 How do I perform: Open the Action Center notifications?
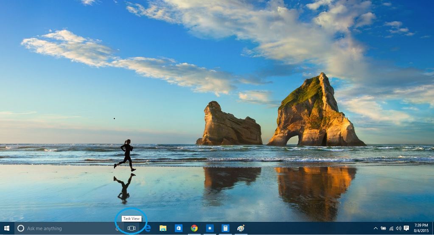coord(406,228)
